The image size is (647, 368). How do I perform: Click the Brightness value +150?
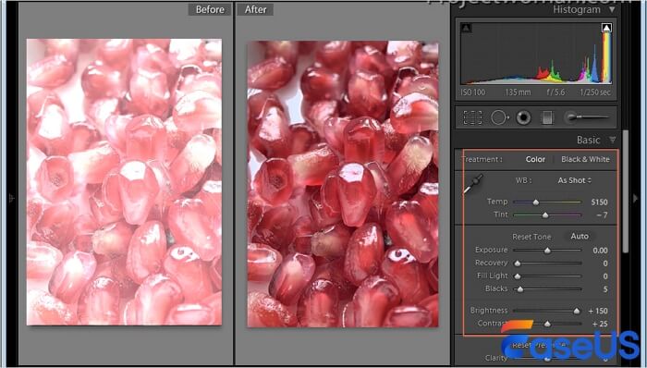pos(598,311)
